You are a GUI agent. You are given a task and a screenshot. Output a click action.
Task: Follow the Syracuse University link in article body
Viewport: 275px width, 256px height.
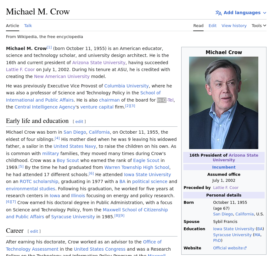pos(73,217)
